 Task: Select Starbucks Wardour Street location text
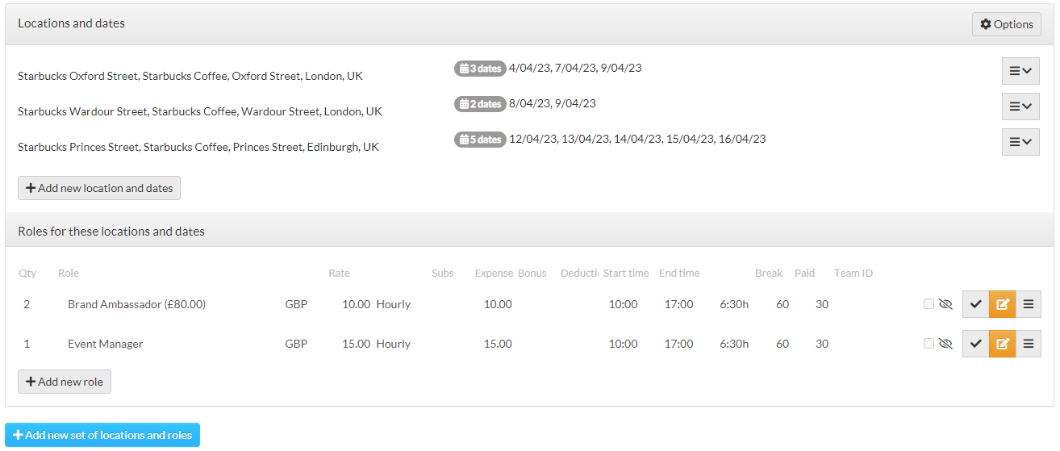(x=200, y=111)
